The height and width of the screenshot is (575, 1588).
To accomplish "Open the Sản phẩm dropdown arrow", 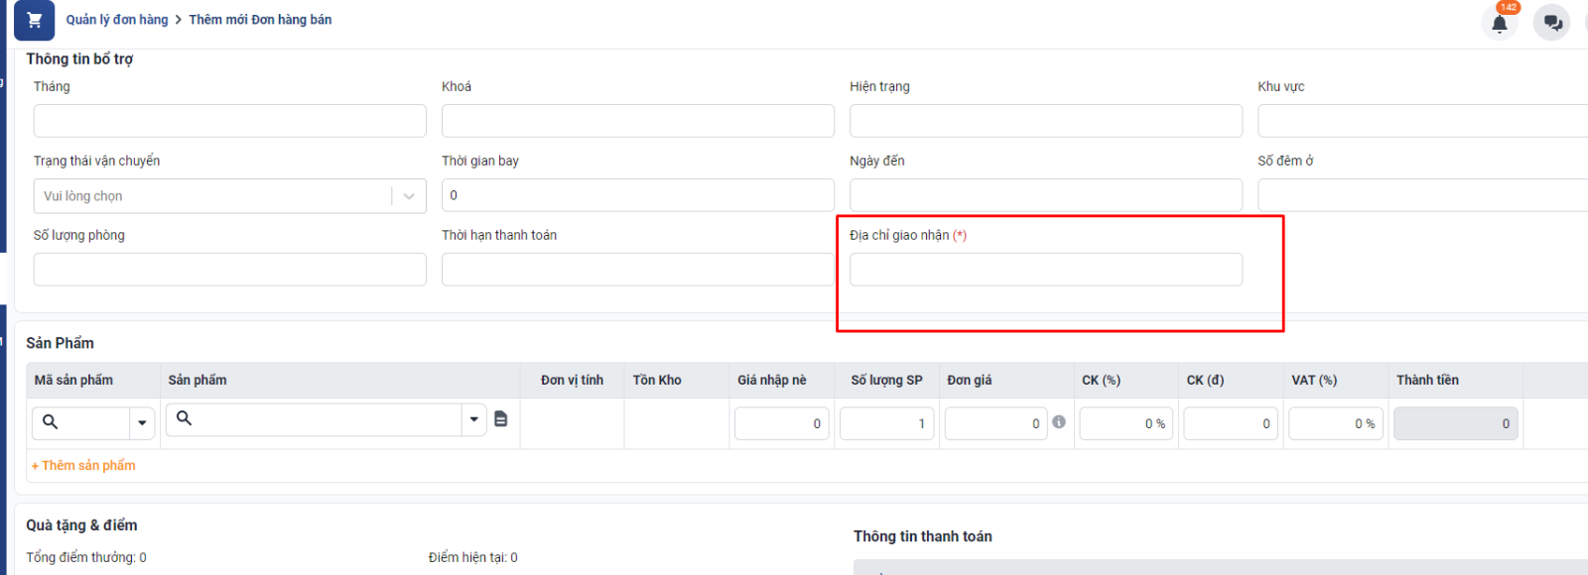I will pyautogui.click(x=474, y=419).
